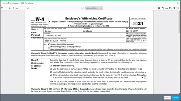Check Head of household checkbox

click(x=49, y=49)
